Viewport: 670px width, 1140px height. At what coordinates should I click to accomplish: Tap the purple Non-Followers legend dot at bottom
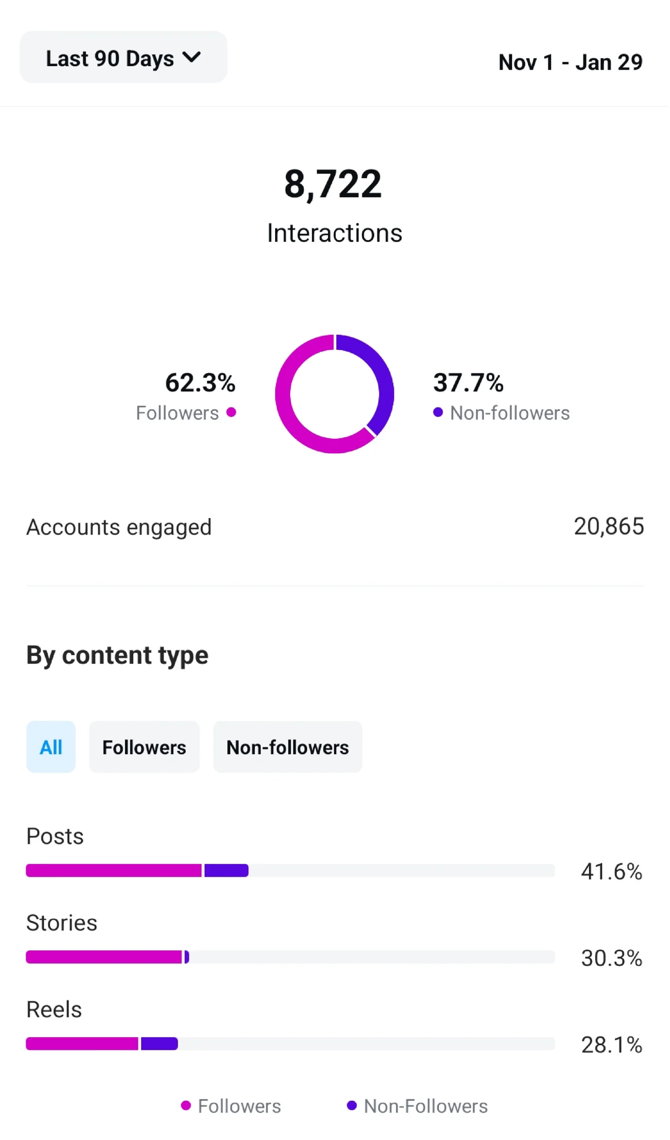tap(352, 1106)
